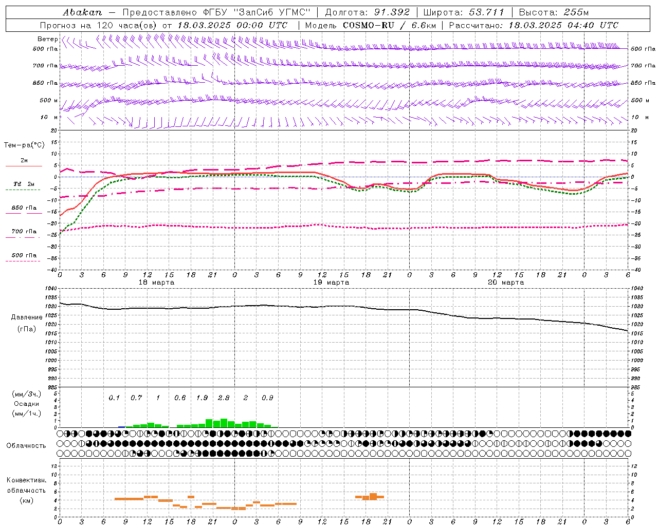Image resolution: width=658 pixels, height=526 pixels.
Task: Click the tallest green precipitation bar
Action: [224, 423]
